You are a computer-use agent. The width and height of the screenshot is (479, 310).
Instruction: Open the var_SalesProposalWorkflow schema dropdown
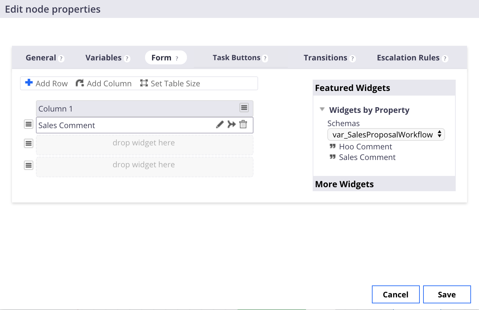coord(386,134)
